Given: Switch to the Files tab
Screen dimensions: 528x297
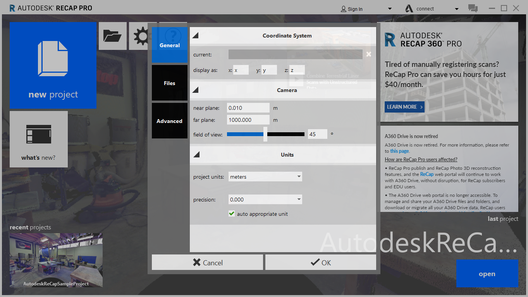Looking at the screenshot, I should tap(170, 83).
